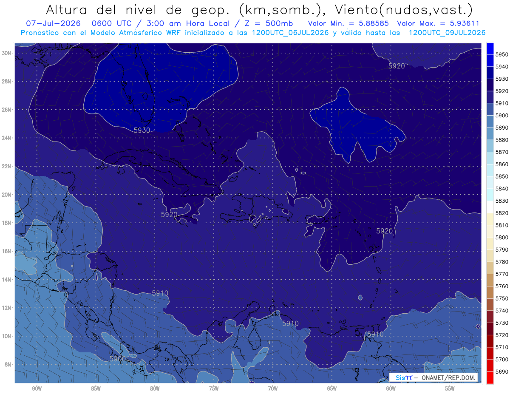
Task: Select valid-until time '1200UTC_09JUL2026'
Action: (447, 32)
